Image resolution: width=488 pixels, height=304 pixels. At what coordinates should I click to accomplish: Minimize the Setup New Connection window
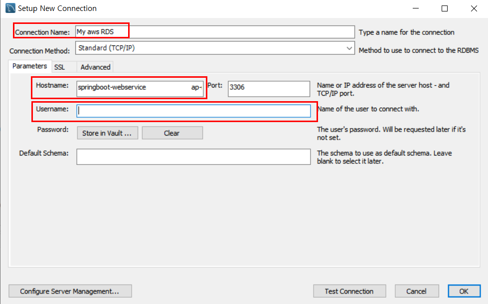(x=416, y=8)
